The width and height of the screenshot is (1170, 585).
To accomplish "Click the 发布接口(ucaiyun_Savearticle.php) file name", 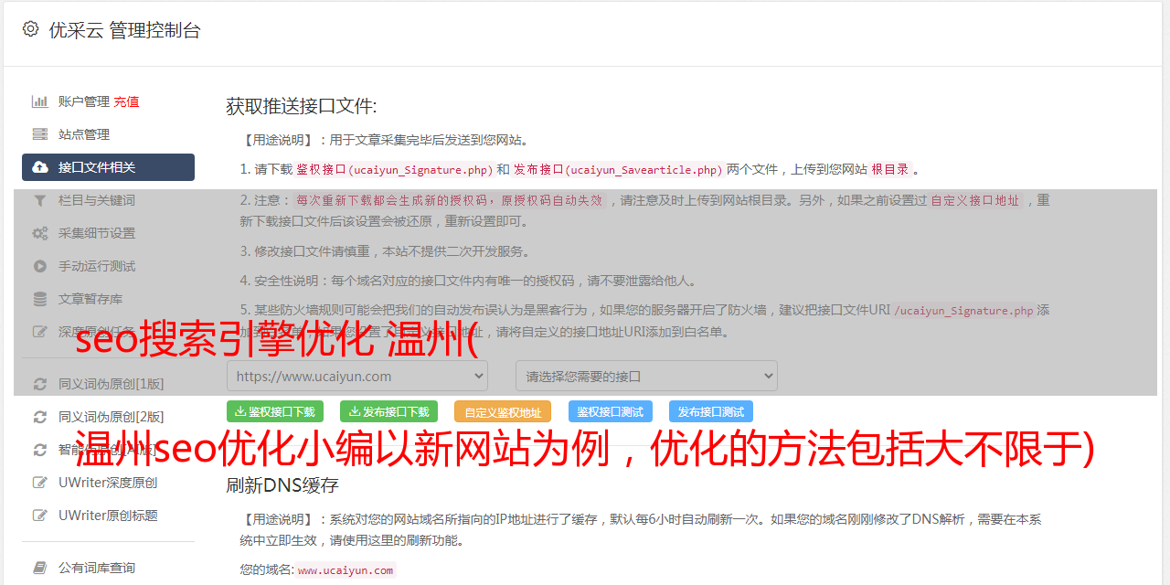I will 618,170.
